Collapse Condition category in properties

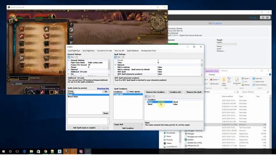tap(146, 99)
